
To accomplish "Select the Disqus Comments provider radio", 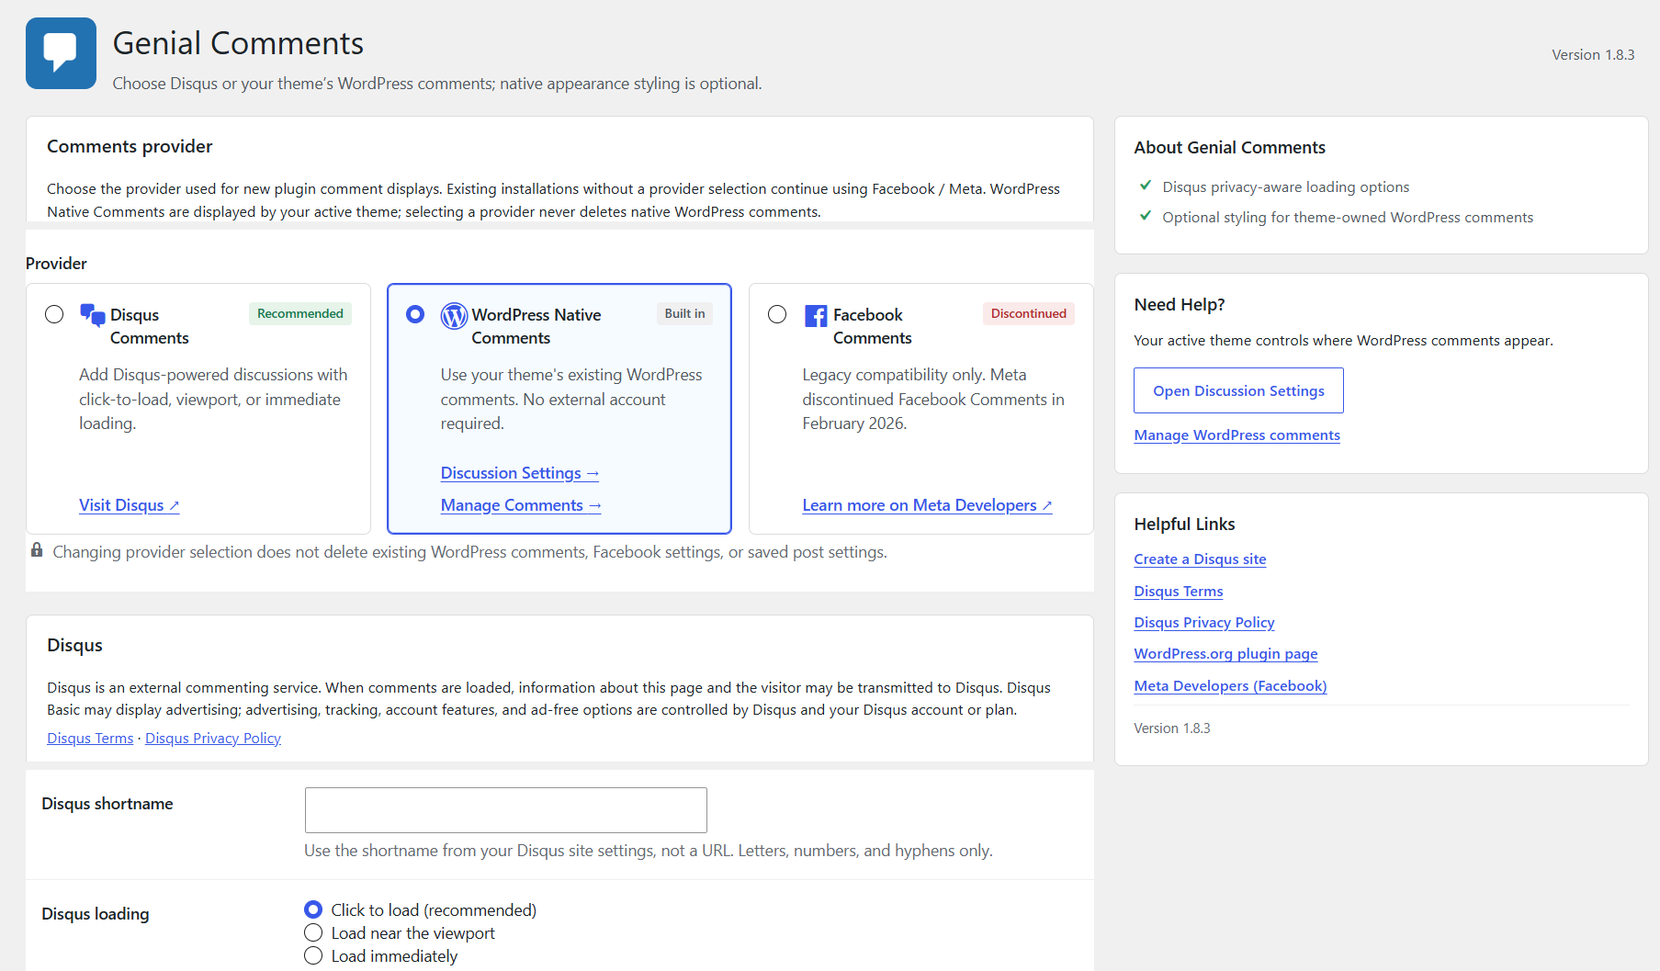I will 54,314.
